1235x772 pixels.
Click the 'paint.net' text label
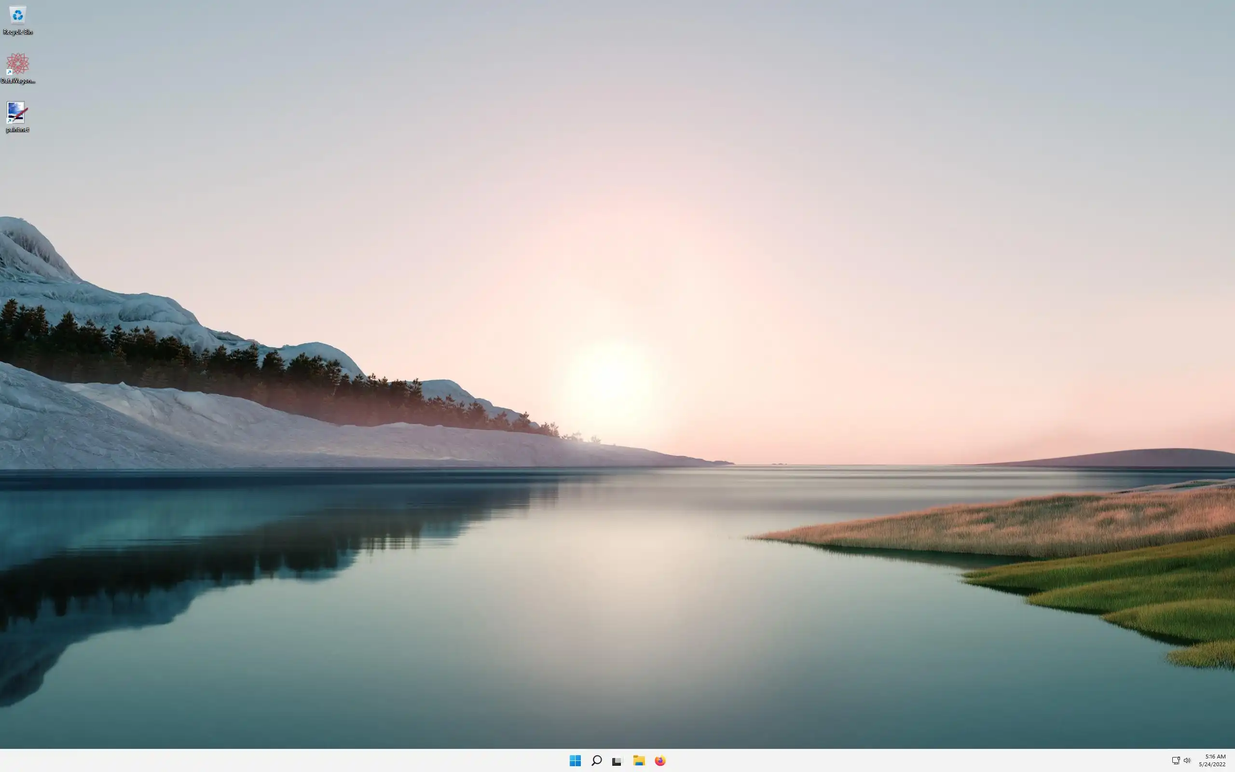pos(17,129)
